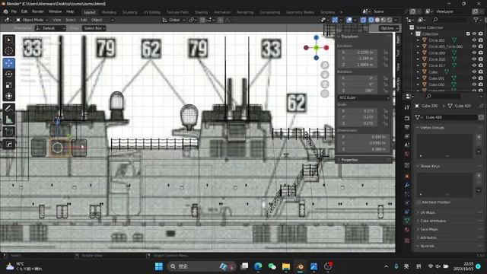Open Blender from the Windows taskbar
Screen dimensions: 487x274
pos(300,266)
